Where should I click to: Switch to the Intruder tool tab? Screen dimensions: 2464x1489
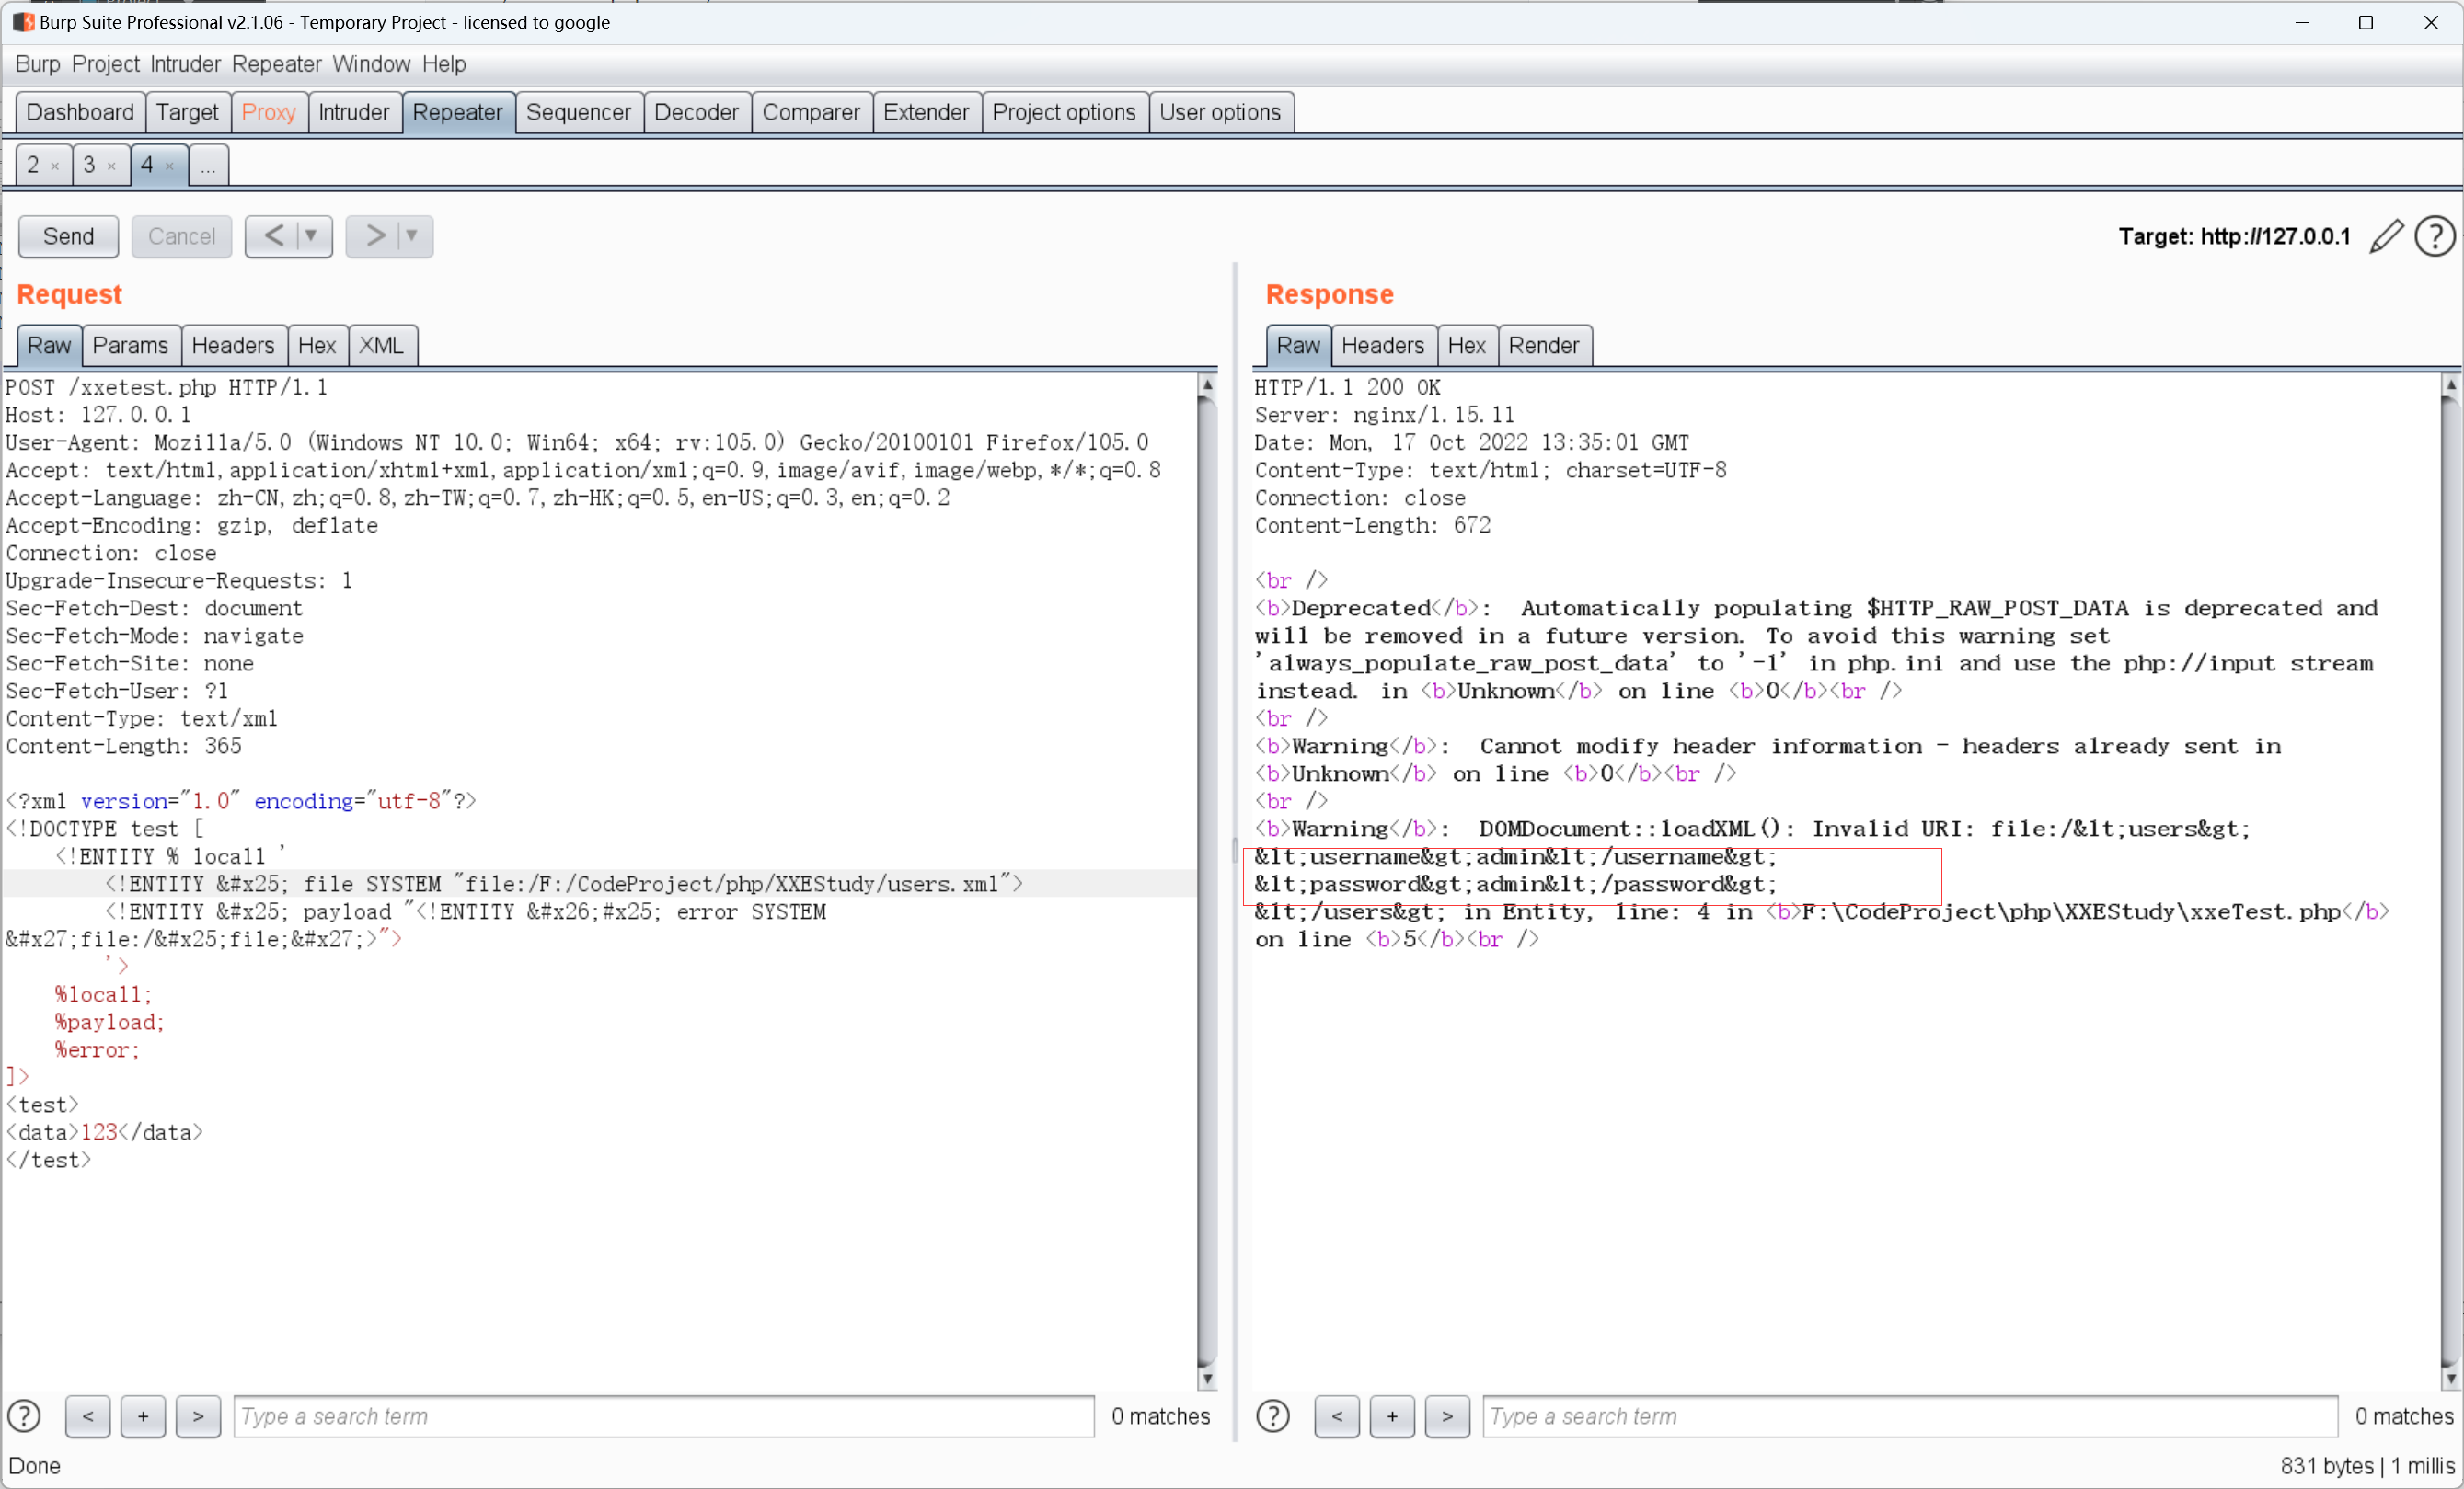353,112
